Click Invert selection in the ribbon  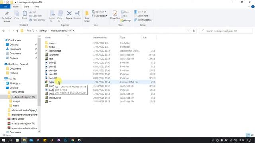coord(143,20)
